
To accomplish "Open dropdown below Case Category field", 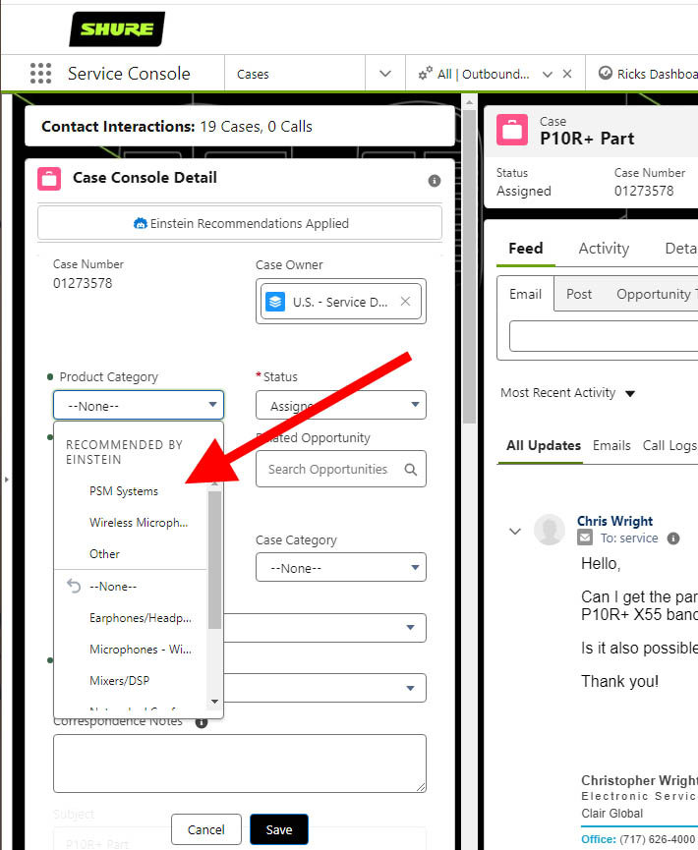I will 324,627.
